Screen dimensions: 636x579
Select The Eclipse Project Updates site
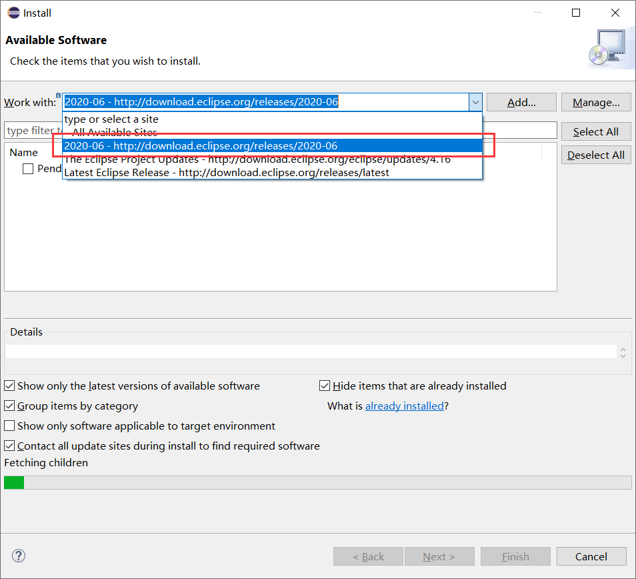pyautogui.click(x=272, y=159)
